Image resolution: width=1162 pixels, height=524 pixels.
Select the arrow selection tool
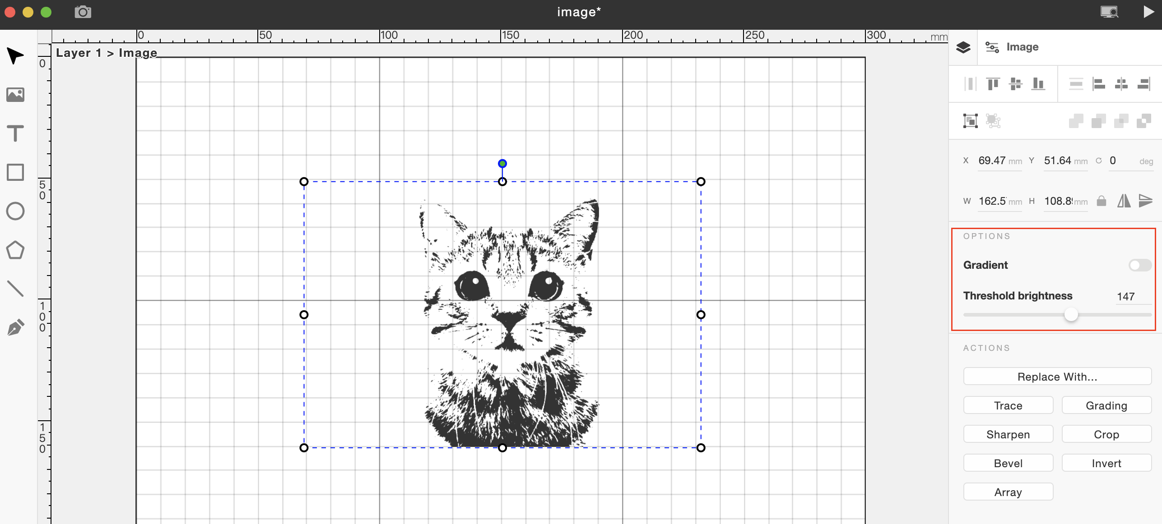coord(15,56)
